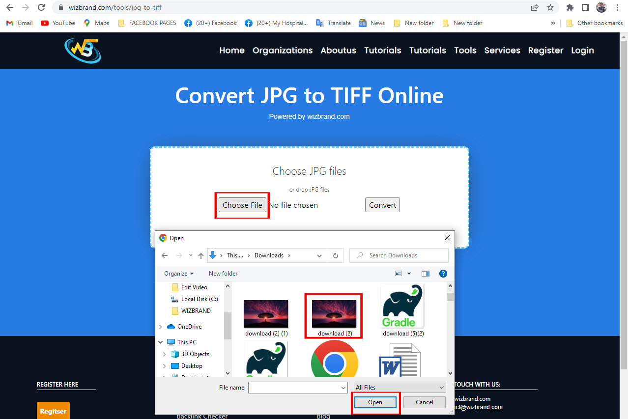Viewport: 628px width, 419px height.
Task: Open the All Files file type dropdown
Action: click(x=399, y=387)
